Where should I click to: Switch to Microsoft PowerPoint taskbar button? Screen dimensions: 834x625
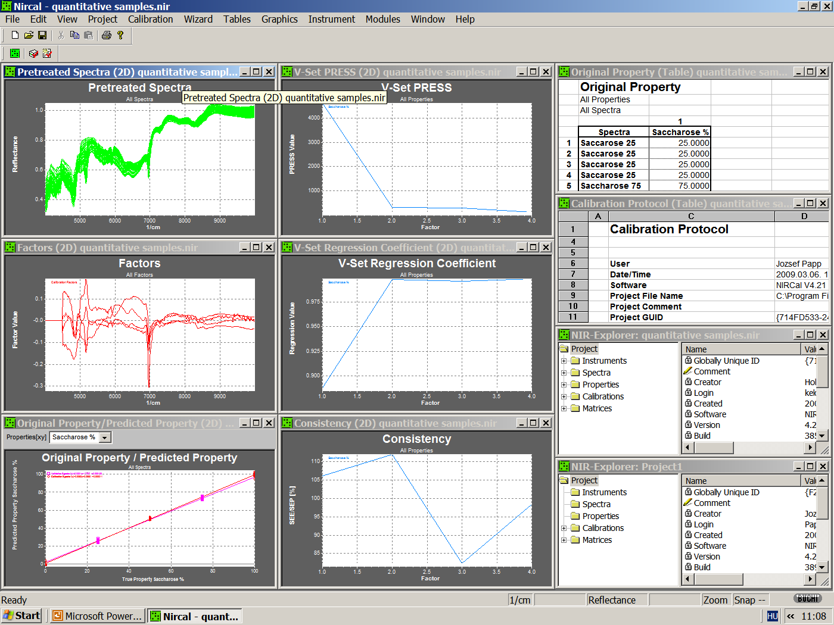[x=97, y=616]
